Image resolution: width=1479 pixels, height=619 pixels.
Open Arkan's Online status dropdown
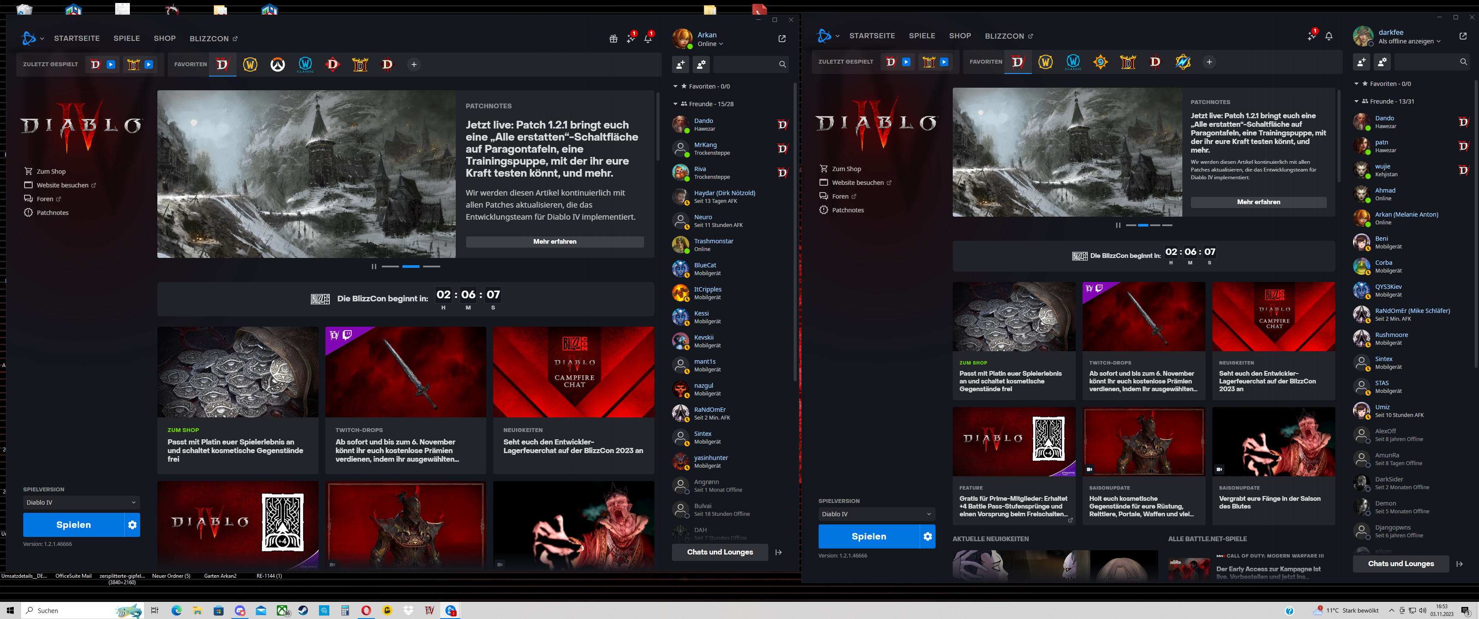(710, 44)
